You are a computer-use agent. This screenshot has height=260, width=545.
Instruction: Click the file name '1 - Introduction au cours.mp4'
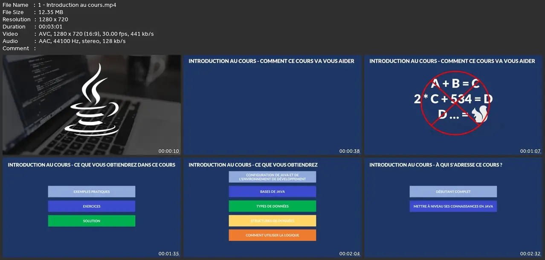click(x=77, y=5)
